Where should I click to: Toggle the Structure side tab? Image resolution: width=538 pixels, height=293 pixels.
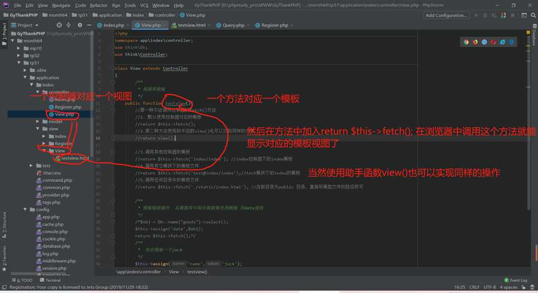tap(4, 225)
